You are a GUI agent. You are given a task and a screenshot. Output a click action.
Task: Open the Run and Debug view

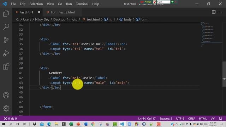[6, 53]
